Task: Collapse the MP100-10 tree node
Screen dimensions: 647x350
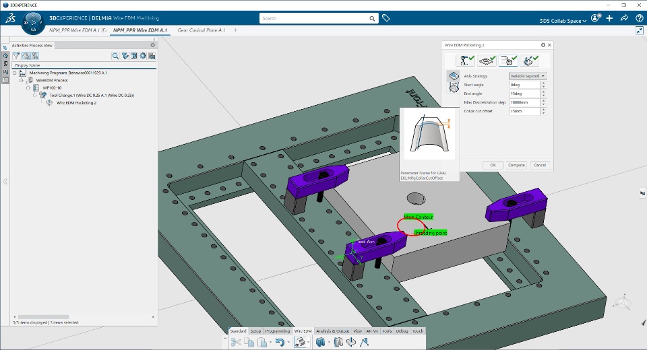Action: pyautogui.click(x=28, y=87)
